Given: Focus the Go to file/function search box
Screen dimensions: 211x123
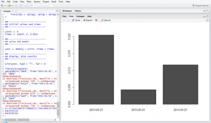Looking at the screenshot, I should (x=42, y=6).
